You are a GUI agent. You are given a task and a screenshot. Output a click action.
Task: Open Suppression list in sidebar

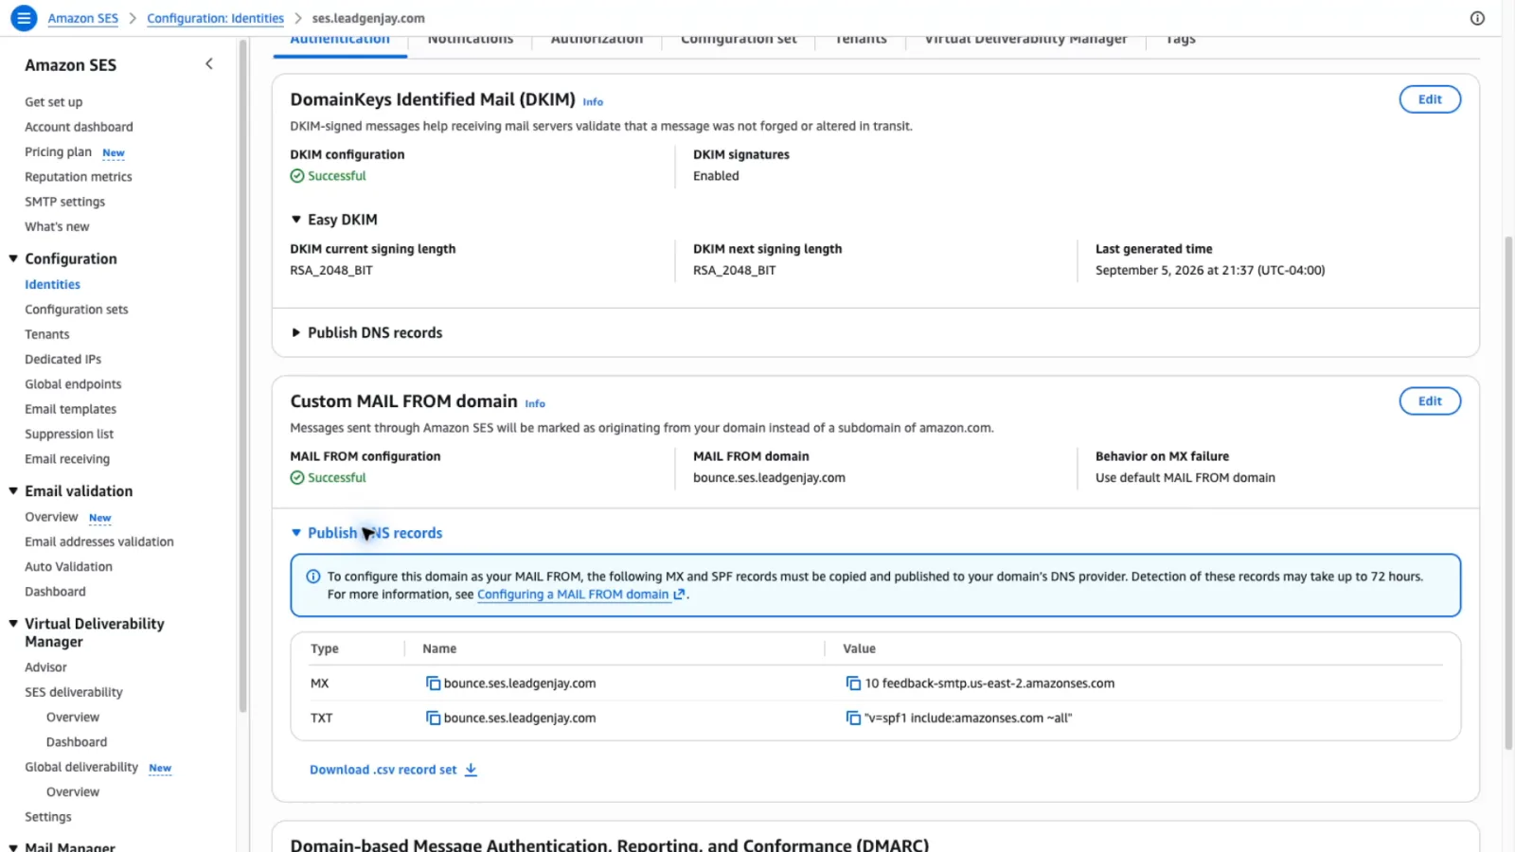tap(68, 435)
